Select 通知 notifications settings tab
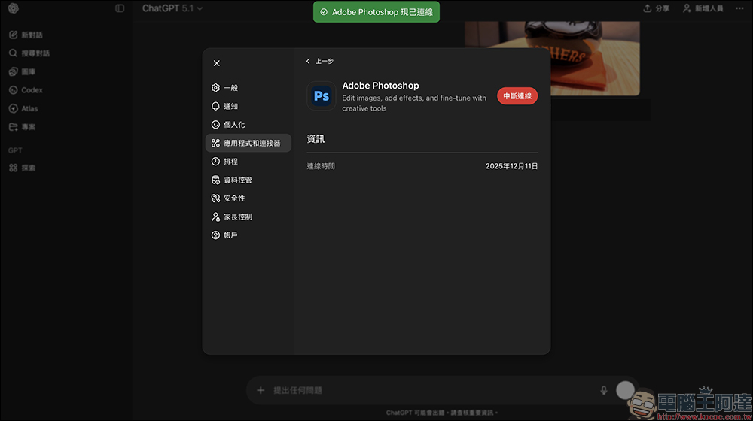753x421 pixels. click(x=248, y=106)
